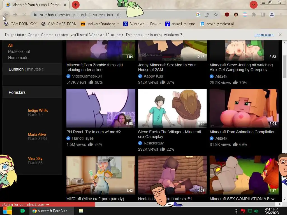View site info via the lock icon
The image size is (287, 215).
35,15
